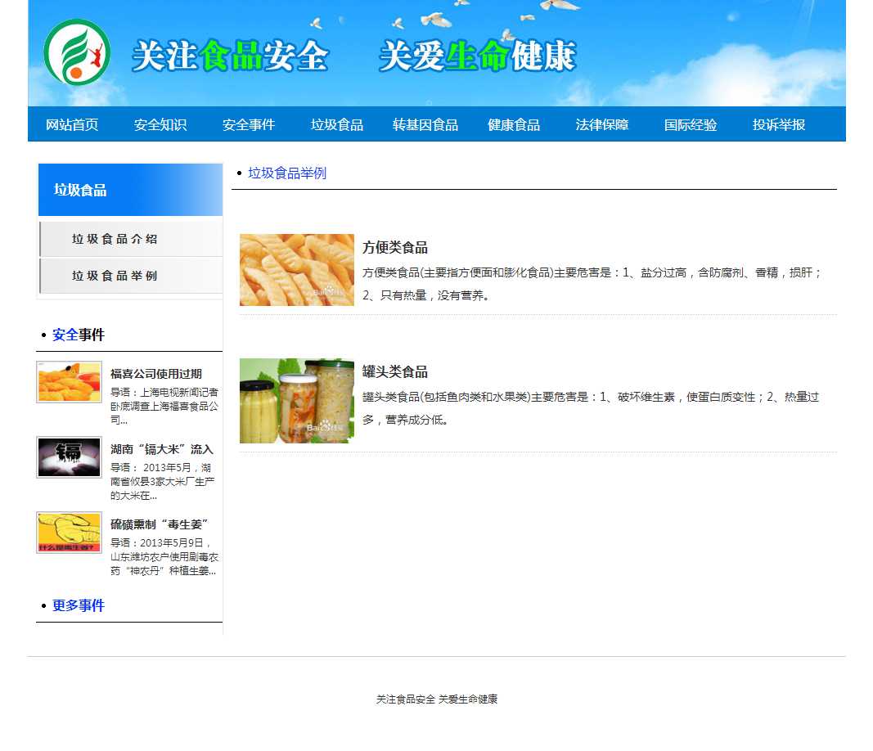The image size is (873, 751).
Task: Open 法律保障 navigation item
Action: (602, 125)
